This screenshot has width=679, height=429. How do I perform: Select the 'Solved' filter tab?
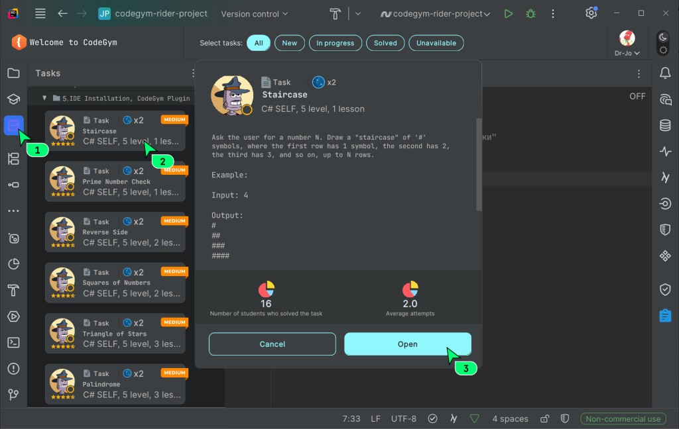pos(385,43)
